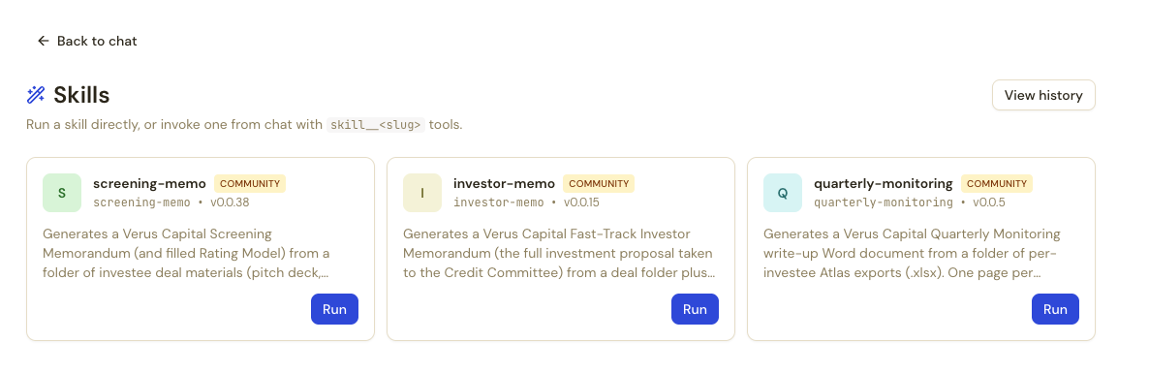Screen dimensions: 1149x373
Task: Go back to chat link
Action: 87,41
